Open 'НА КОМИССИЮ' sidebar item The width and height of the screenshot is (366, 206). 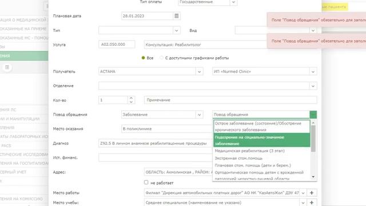(24, 199)
